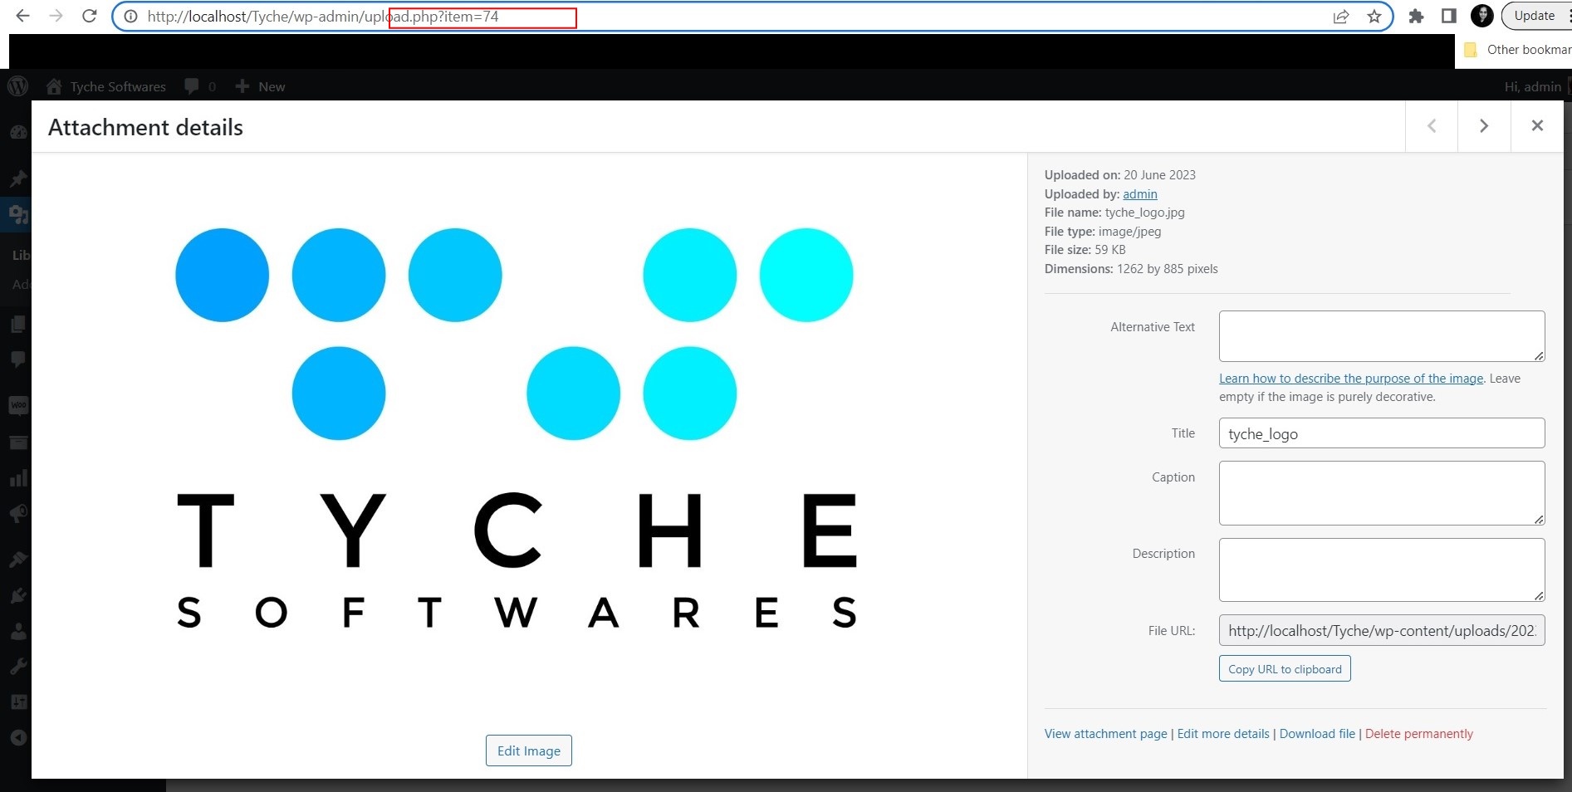Open Settings via the sliders icon
This screenshot has height=792, width=1572.
pos(17,702)
